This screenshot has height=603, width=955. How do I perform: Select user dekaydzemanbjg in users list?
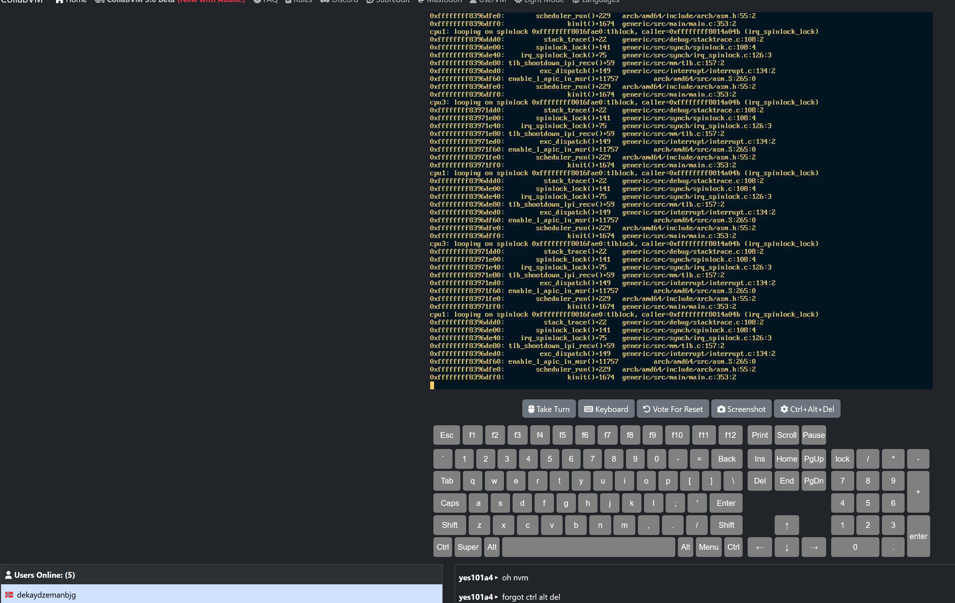(46, 594)
